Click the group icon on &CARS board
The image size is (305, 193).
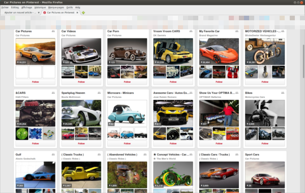(x=53, y=93)
